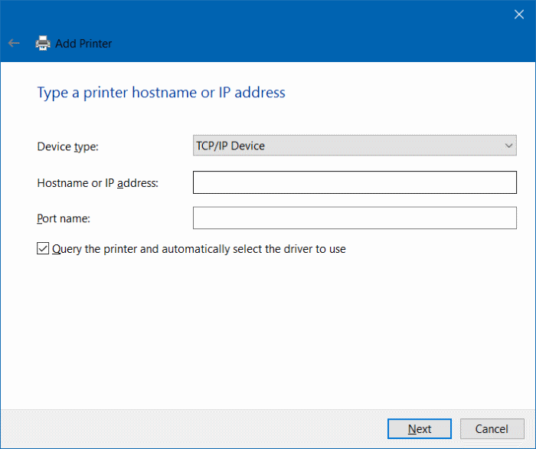This screenshot has width=536, height=449.
Task: Cancel the printer setup
Action: (492, 429)
